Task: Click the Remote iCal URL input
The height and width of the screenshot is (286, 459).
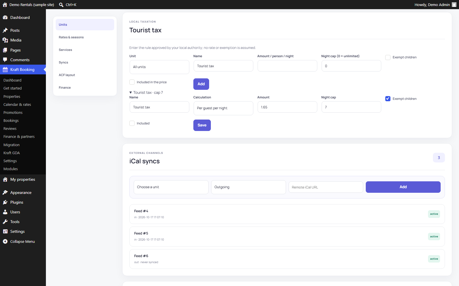Action: point(326,187)
